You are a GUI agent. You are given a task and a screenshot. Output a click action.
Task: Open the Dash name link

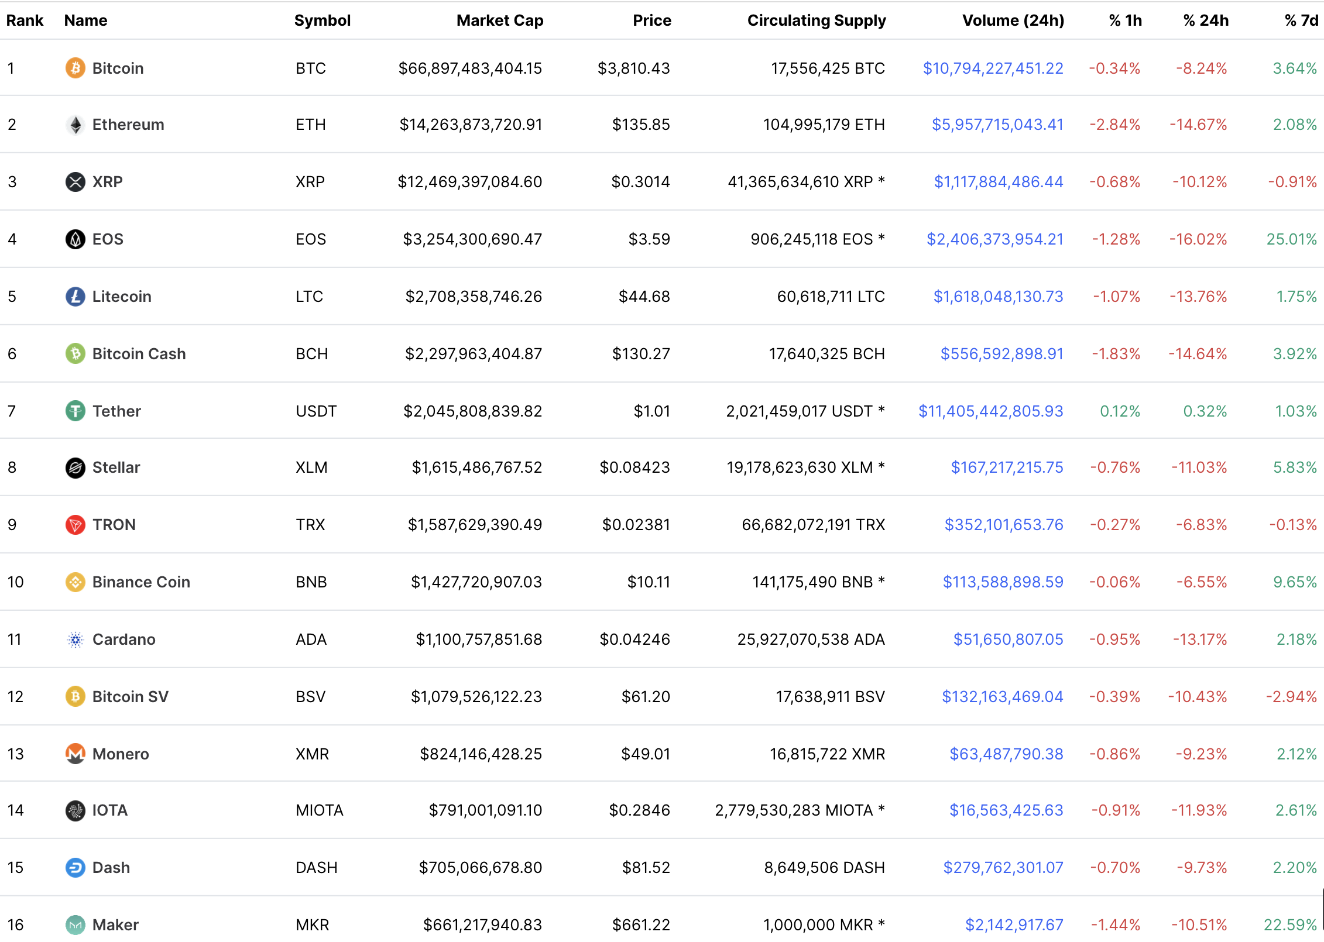(x=111, y=868)
